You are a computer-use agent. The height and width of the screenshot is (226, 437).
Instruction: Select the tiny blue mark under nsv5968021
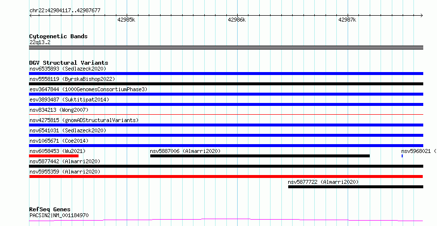point(402,156)
